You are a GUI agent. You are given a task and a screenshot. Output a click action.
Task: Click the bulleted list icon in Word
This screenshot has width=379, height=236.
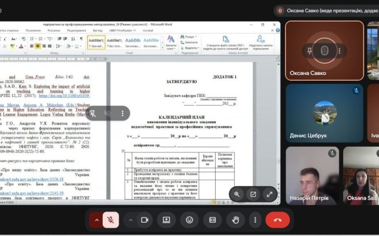(32, 39)
